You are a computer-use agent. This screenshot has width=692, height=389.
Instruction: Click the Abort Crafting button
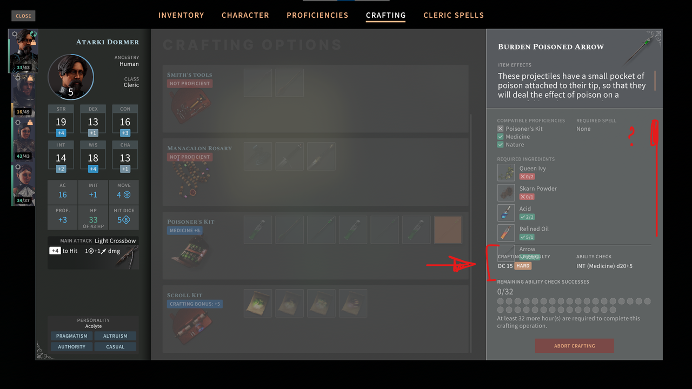point(574,346)
